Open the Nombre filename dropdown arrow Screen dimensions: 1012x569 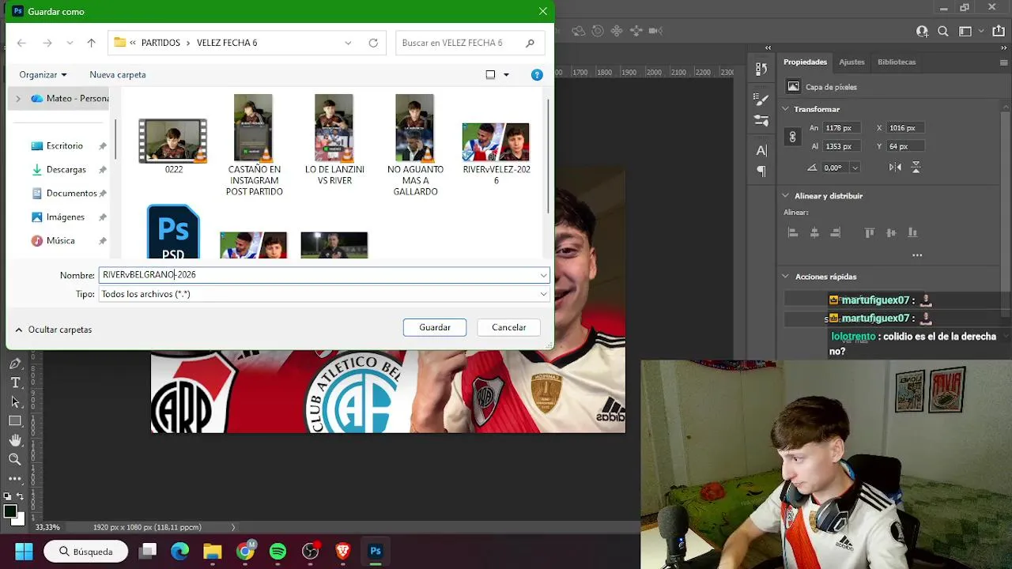point(543,275)
